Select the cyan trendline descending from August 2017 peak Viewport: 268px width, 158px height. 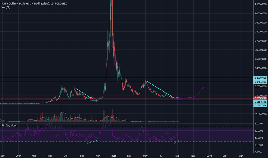[x=83, y=93]
